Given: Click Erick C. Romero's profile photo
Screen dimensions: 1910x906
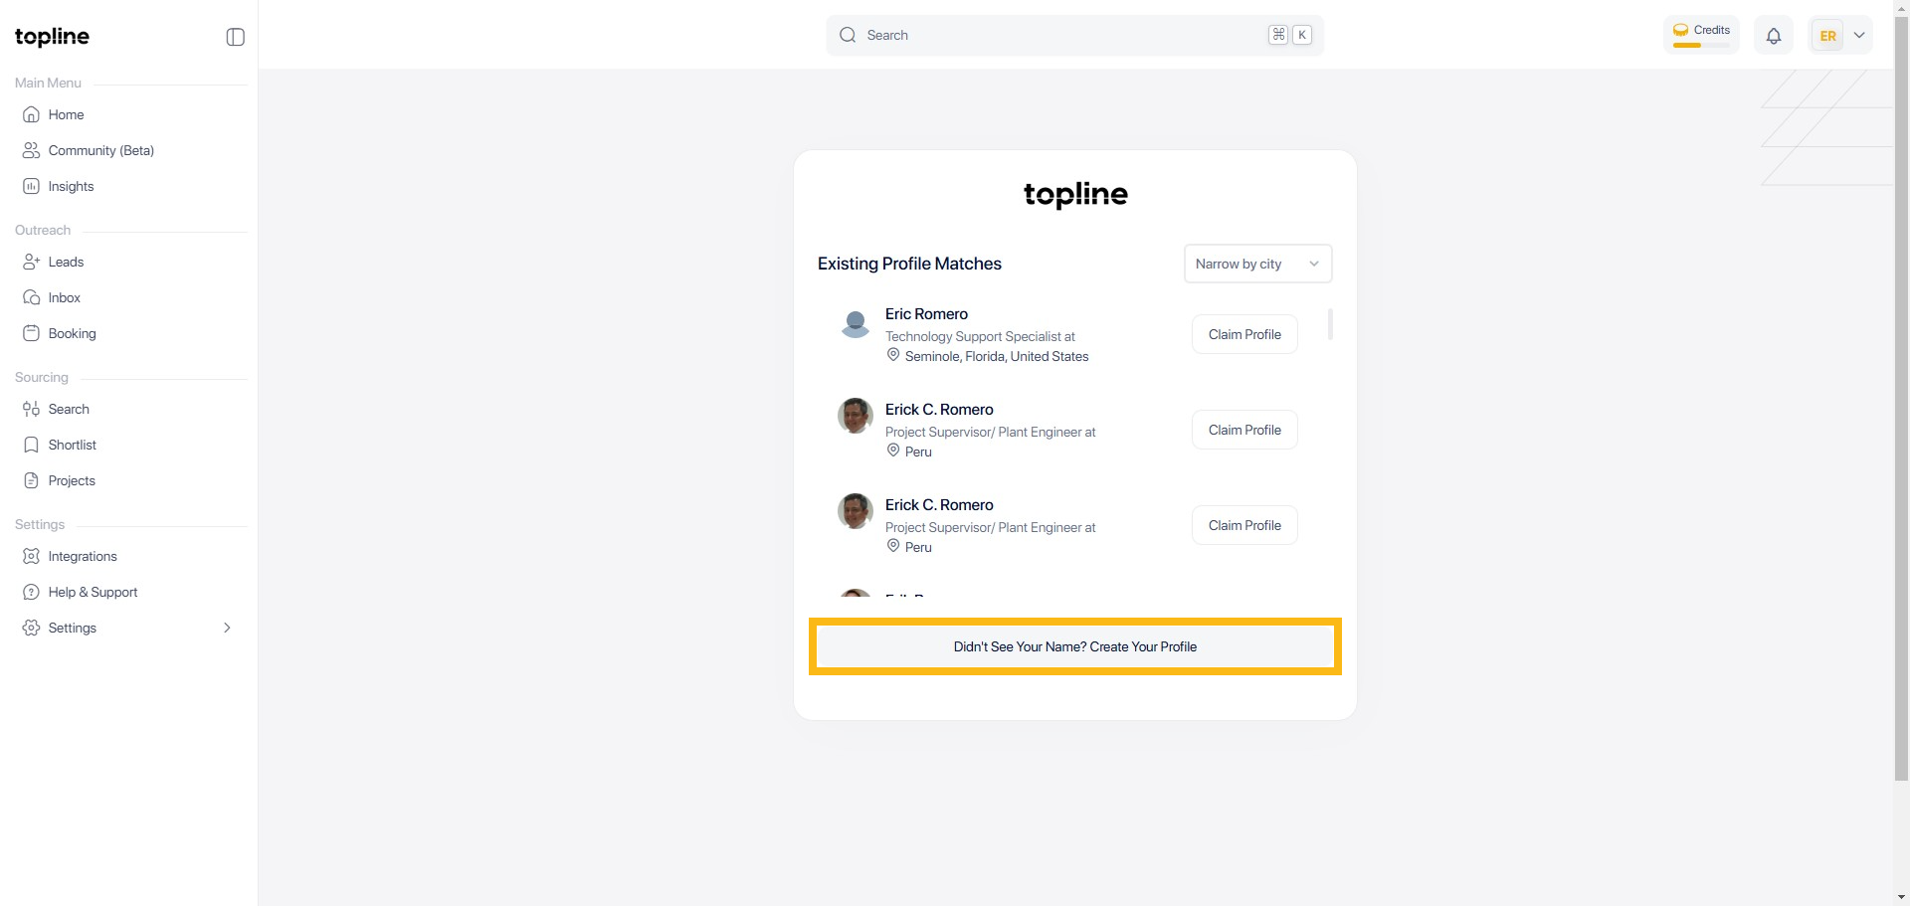Looking at the screenshot, I should coord(856,416).
